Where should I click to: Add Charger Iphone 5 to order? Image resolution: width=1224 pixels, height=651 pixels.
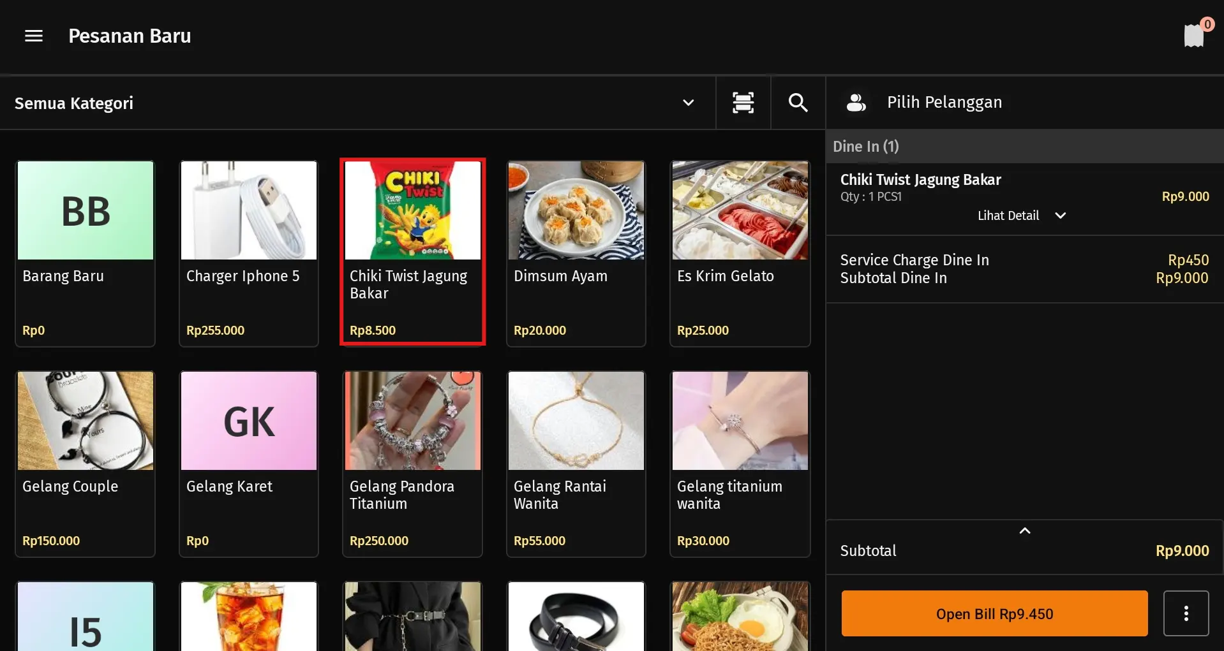pos(249,253)
